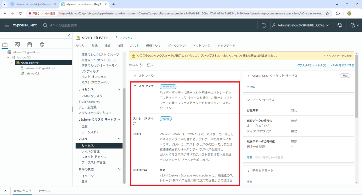Open the feedback smiley icon
This screenshot has width=362, height=195.
pos(340,25)
